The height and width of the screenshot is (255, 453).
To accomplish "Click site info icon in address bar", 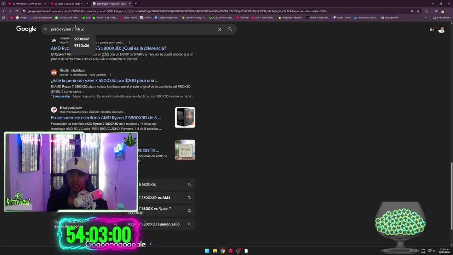I will click(x=24, y=11).
